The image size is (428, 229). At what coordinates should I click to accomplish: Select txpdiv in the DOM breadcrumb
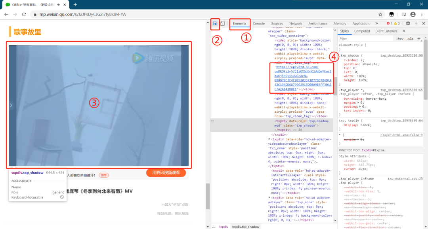(224, 227)
